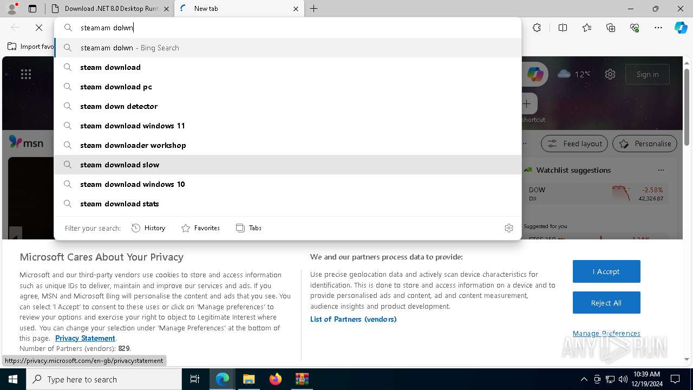Open the List of Partners (vendors) link
The height and width of the screenshot is (390, 693).
click(x=354, y=319)
